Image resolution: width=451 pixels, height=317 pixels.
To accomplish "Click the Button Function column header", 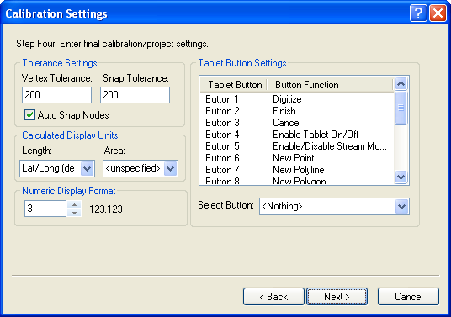I will (330, 85).
